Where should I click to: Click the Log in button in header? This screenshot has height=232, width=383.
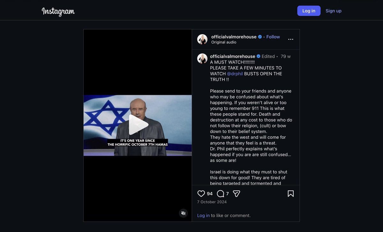309,11
